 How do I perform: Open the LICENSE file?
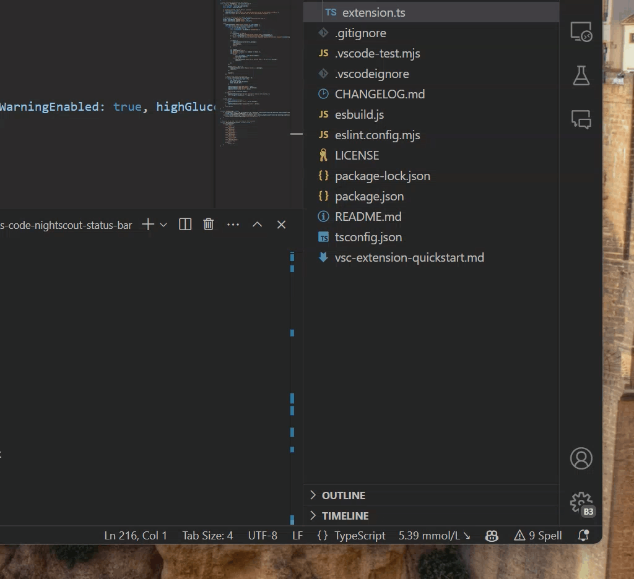pyautogui.click(x=431, y=155)
